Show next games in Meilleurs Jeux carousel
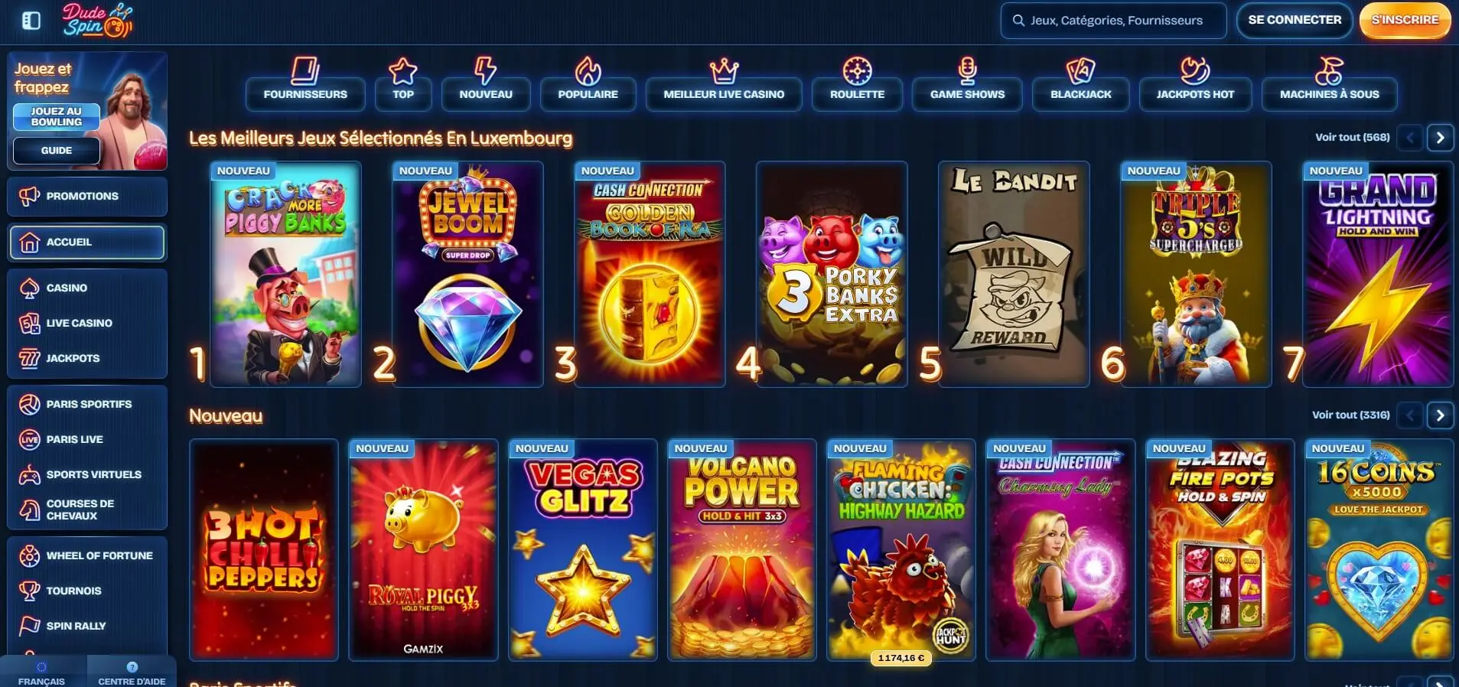 coord(1440,138)
